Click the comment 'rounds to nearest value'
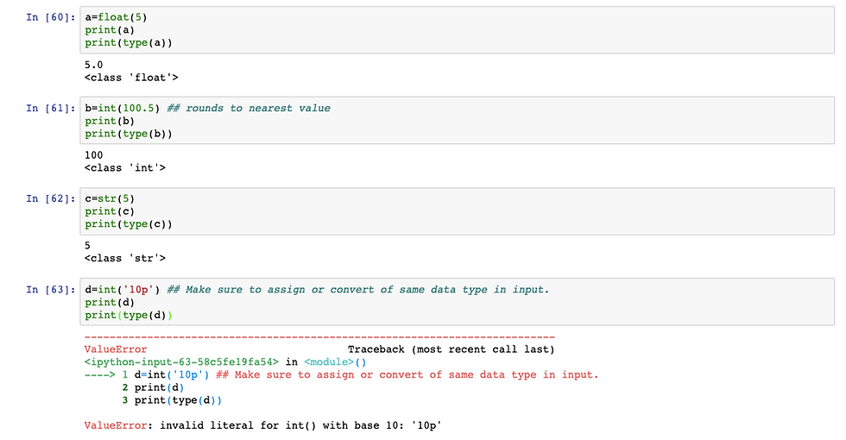This screenshot has height=440, width=846. coord(249,109)
